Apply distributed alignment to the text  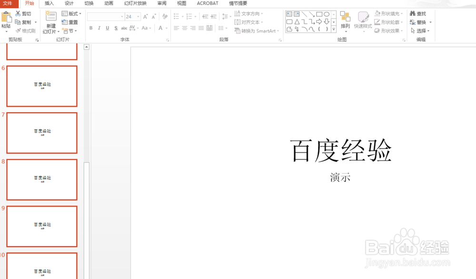[209, 28]
